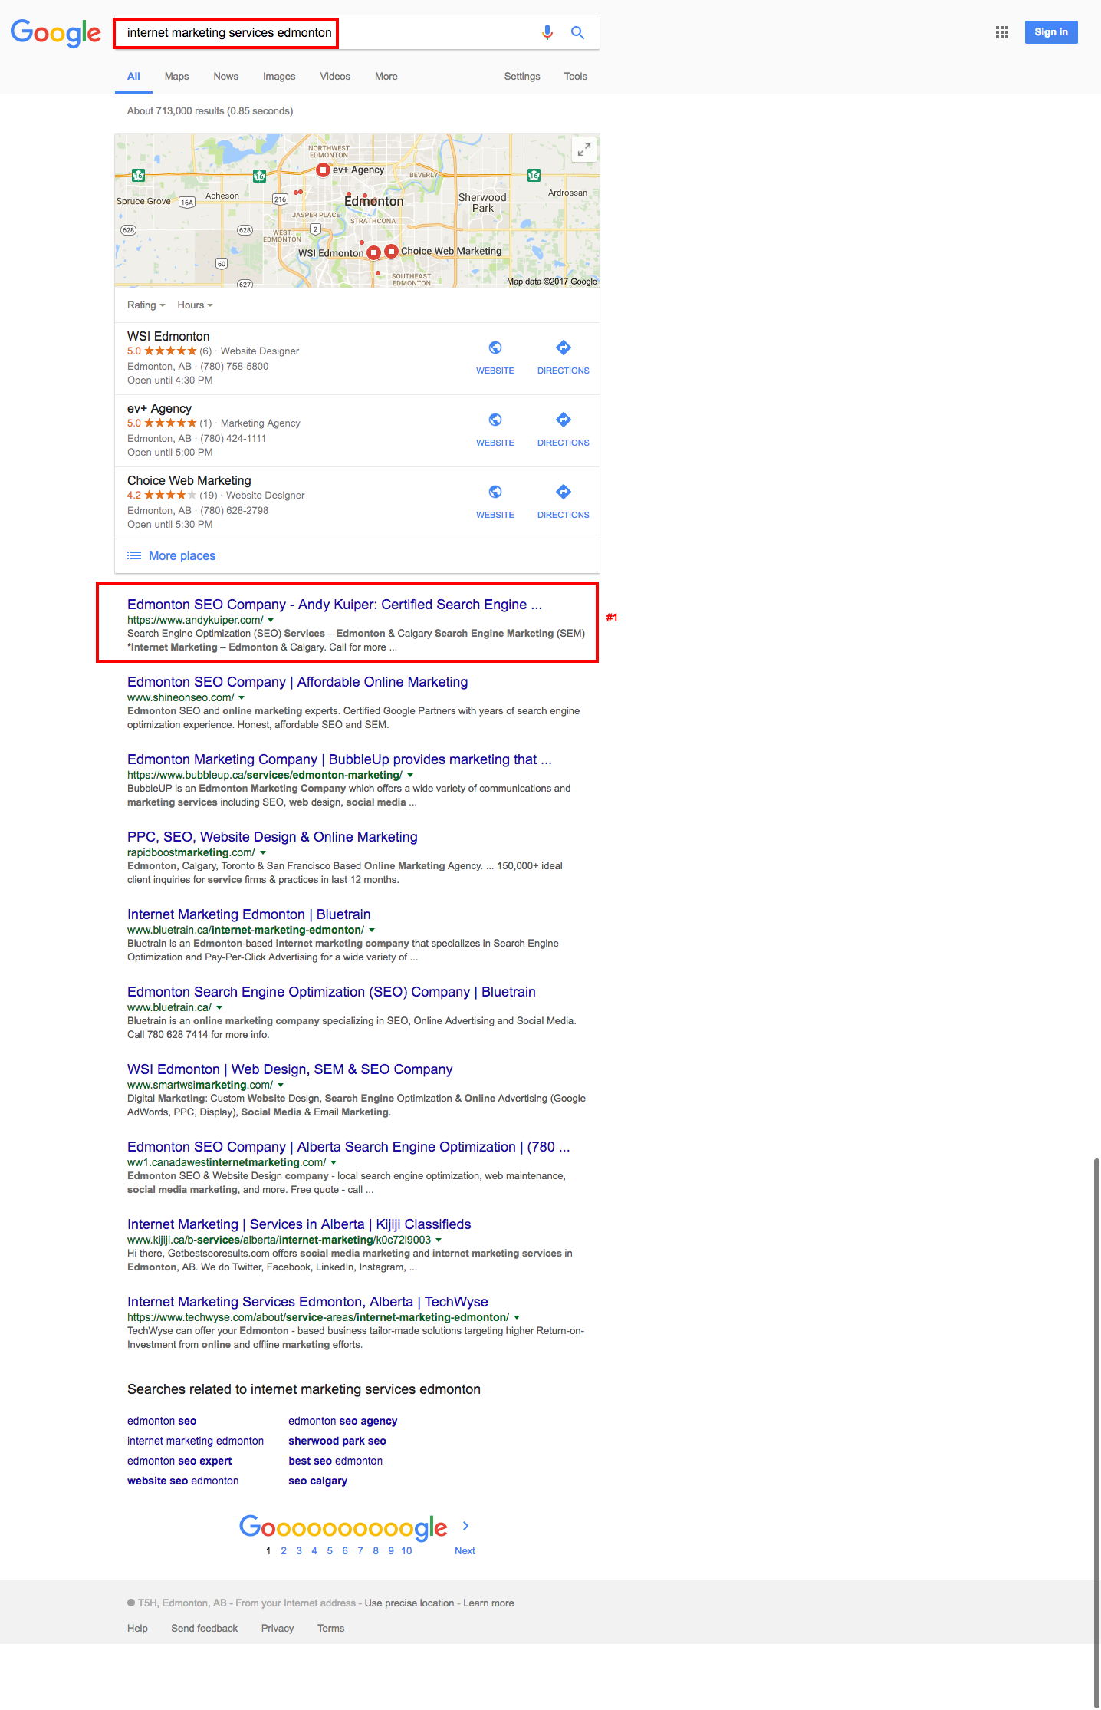Expand smartwsimarketing.com result options arrow
The width and height of the screenshot is (1101, 1710).
coord(281,1085)
